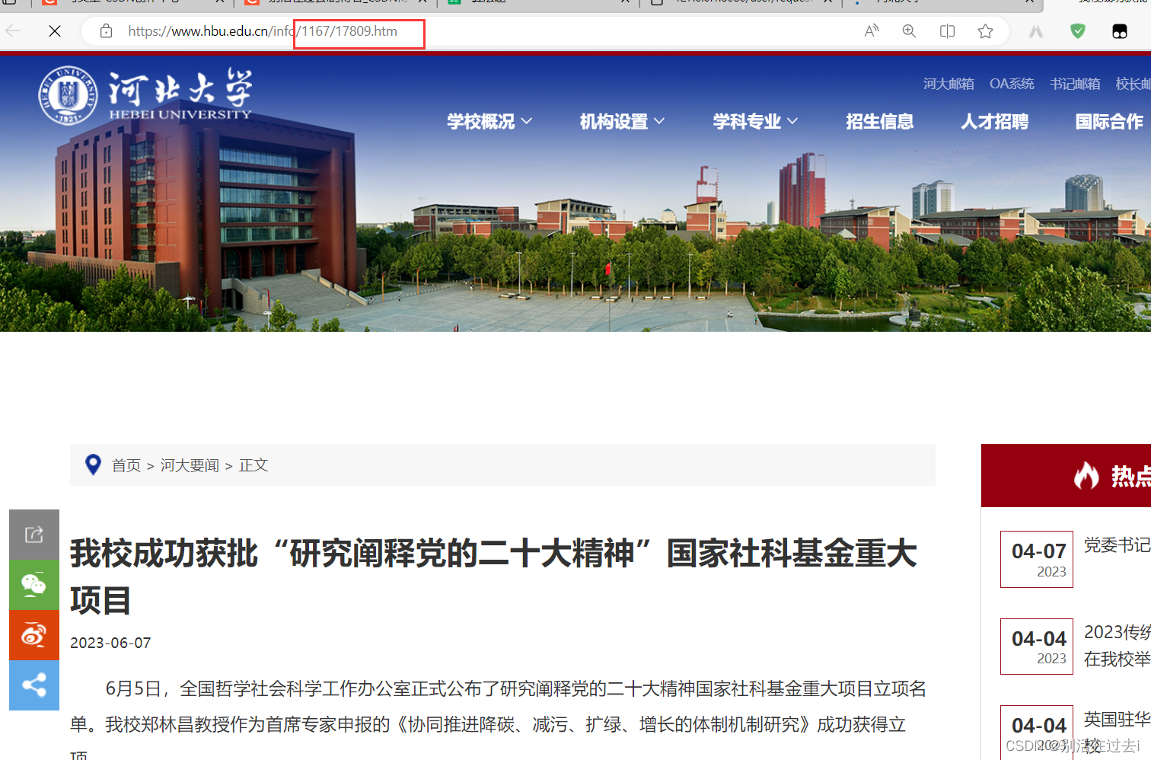Click the generic share icon in sidebar
The image size is (1151, 760).
tap(33, 535)
